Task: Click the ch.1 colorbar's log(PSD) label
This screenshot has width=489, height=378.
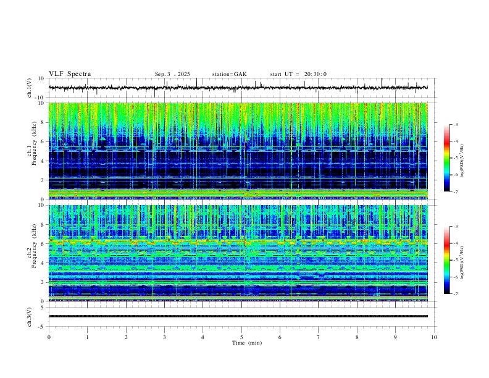Action: 462,161
